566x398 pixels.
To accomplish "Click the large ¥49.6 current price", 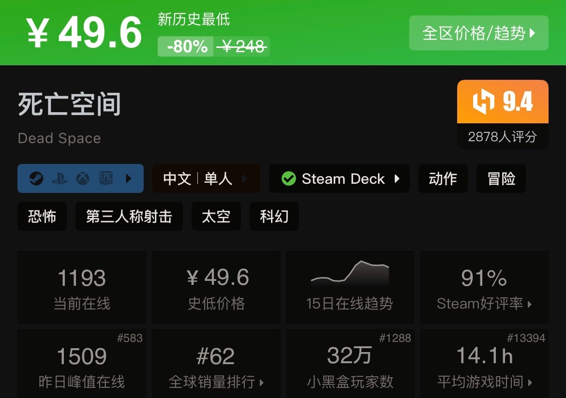I will (x=85, y=33).
